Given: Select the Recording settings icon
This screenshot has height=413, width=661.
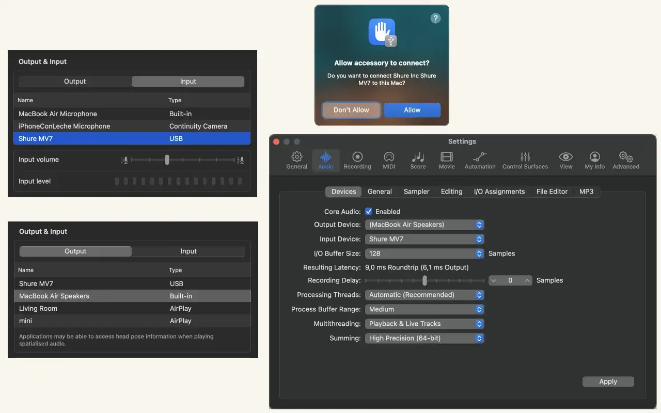Looking at the screenshot, I should point(357,160).
